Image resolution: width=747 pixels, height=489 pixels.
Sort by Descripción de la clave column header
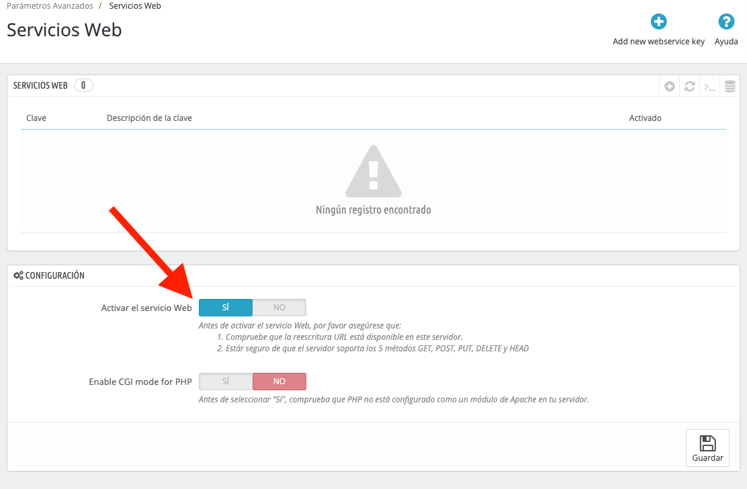tap(149, 118)
